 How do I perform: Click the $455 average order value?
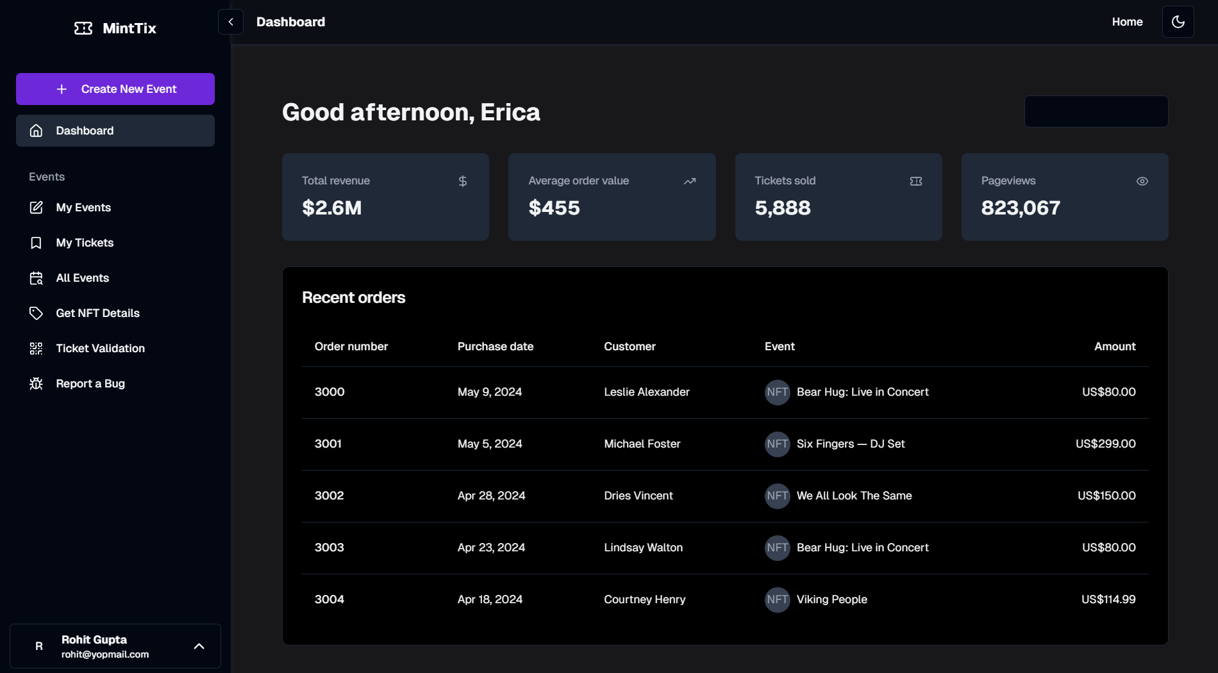point(554,207)
